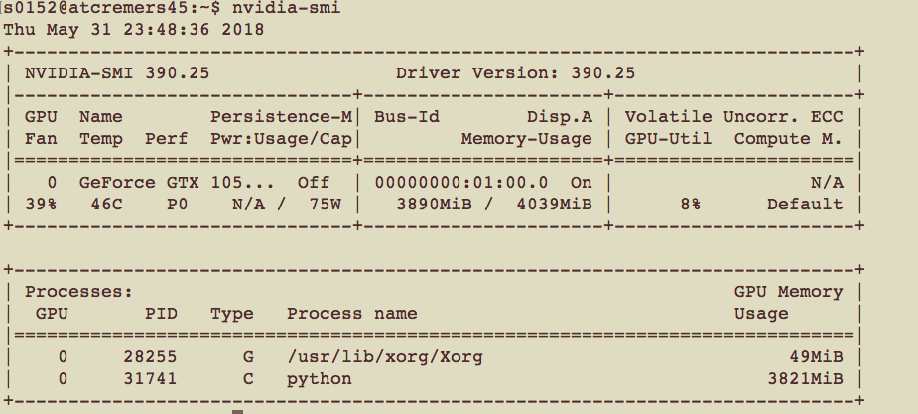Screen dimensions: 918x414
Task: Click the timestamp Thu May 31 23:48:36 2018
Action: click(134, 29)
